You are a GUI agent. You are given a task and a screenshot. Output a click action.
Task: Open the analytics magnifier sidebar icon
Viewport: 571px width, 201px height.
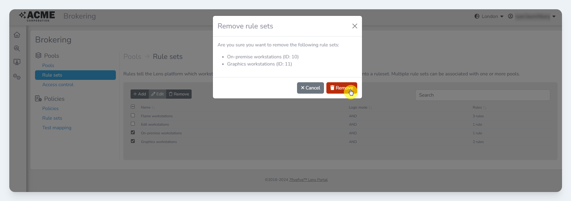tap(17, 48)
